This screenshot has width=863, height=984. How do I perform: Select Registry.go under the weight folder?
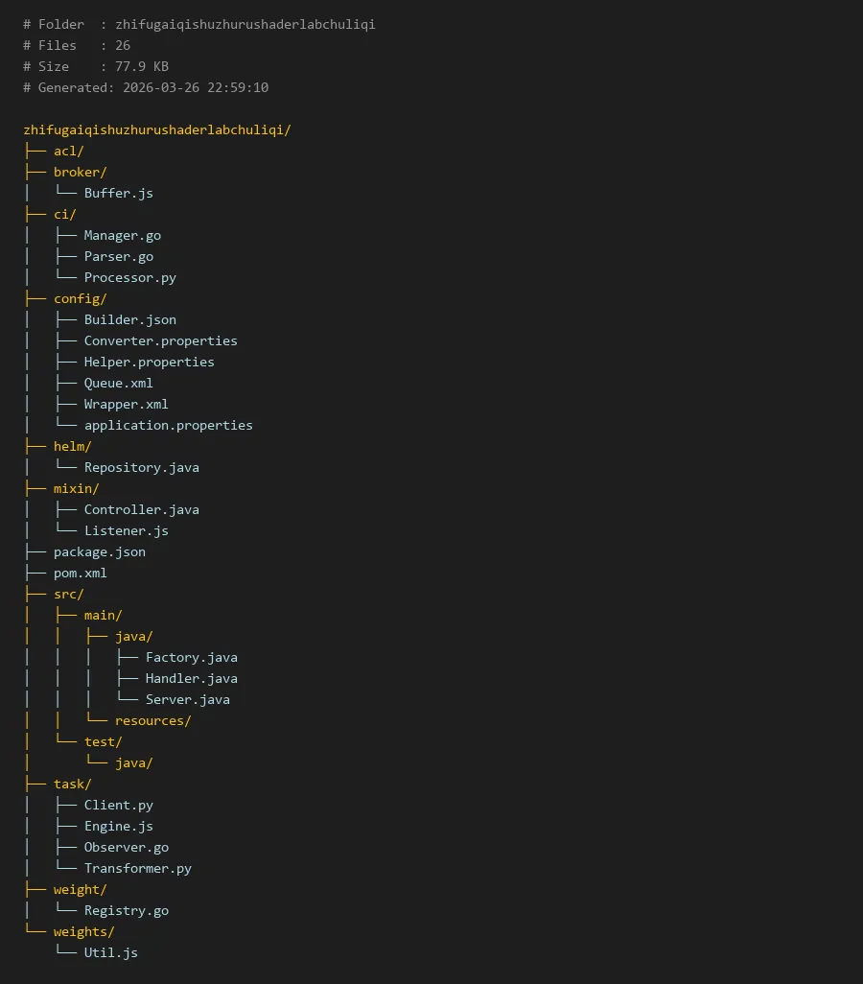coord(126,910)
